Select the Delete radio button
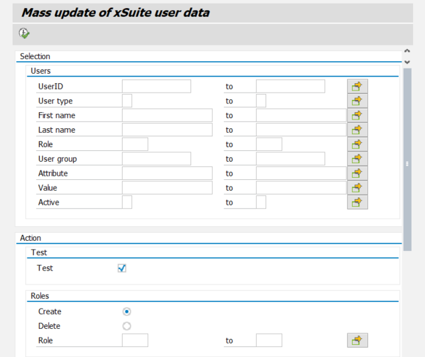 pyautogui.click(x=127, y=326)
